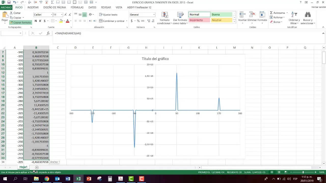Viewport: 326px width, 183px height.
Task: Open the ARCHIVO menu
Action: click(x=6, y=7)
